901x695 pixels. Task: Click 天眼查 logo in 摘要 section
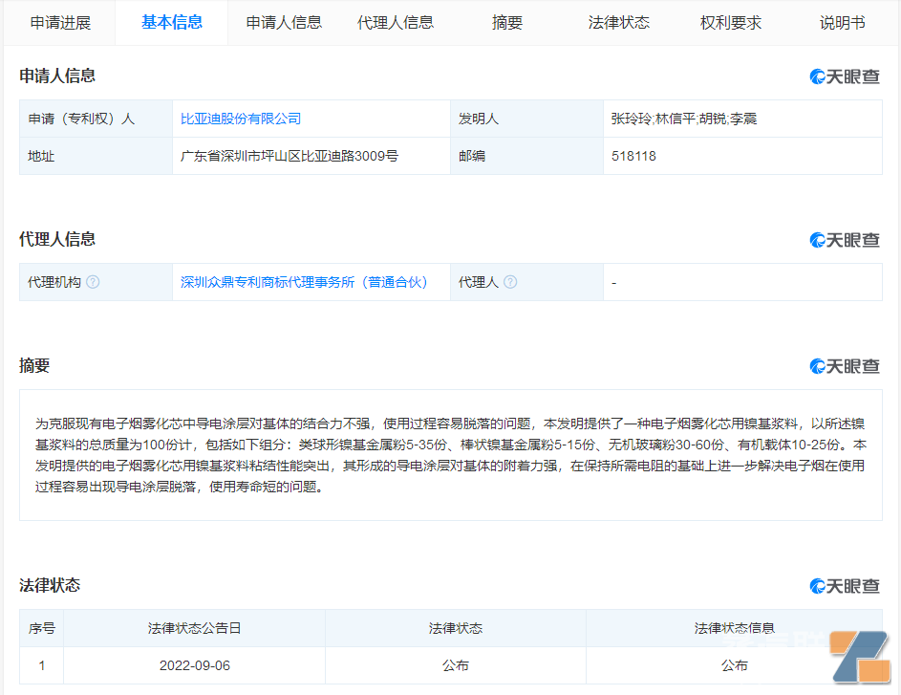845,366
